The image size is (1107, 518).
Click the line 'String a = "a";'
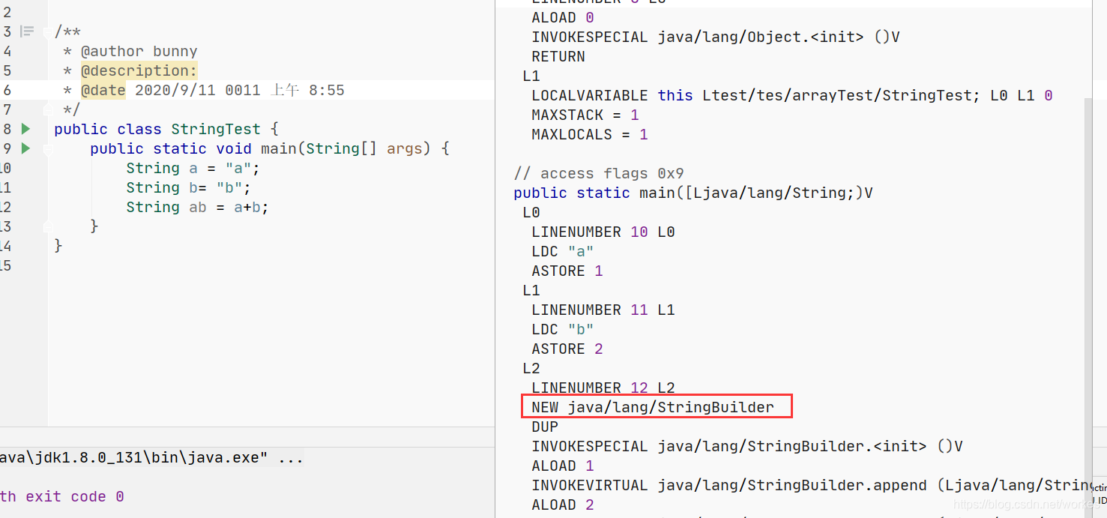[193, 168]
